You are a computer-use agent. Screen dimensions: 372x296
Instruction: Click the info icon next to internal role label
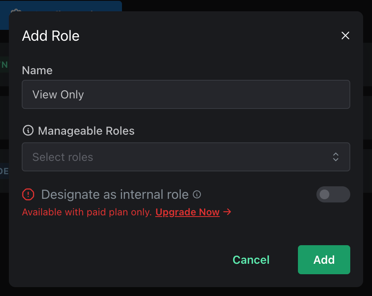click(197, 195)
